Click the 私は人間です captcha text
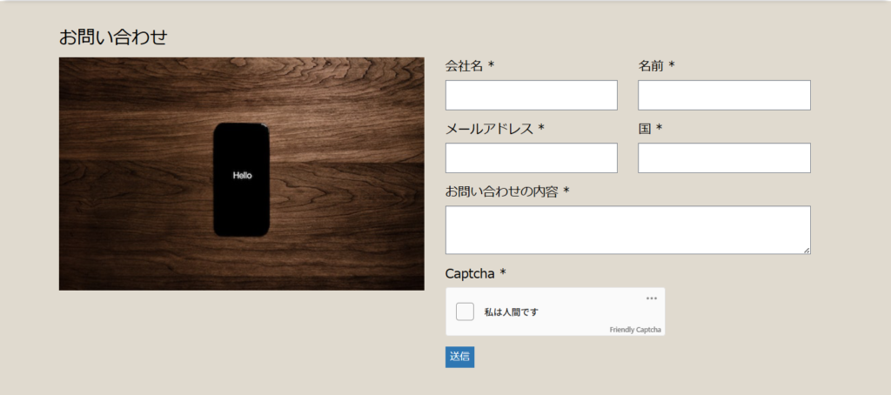The width and height of the screenshot is (891, 395). (x=511, y=312)
